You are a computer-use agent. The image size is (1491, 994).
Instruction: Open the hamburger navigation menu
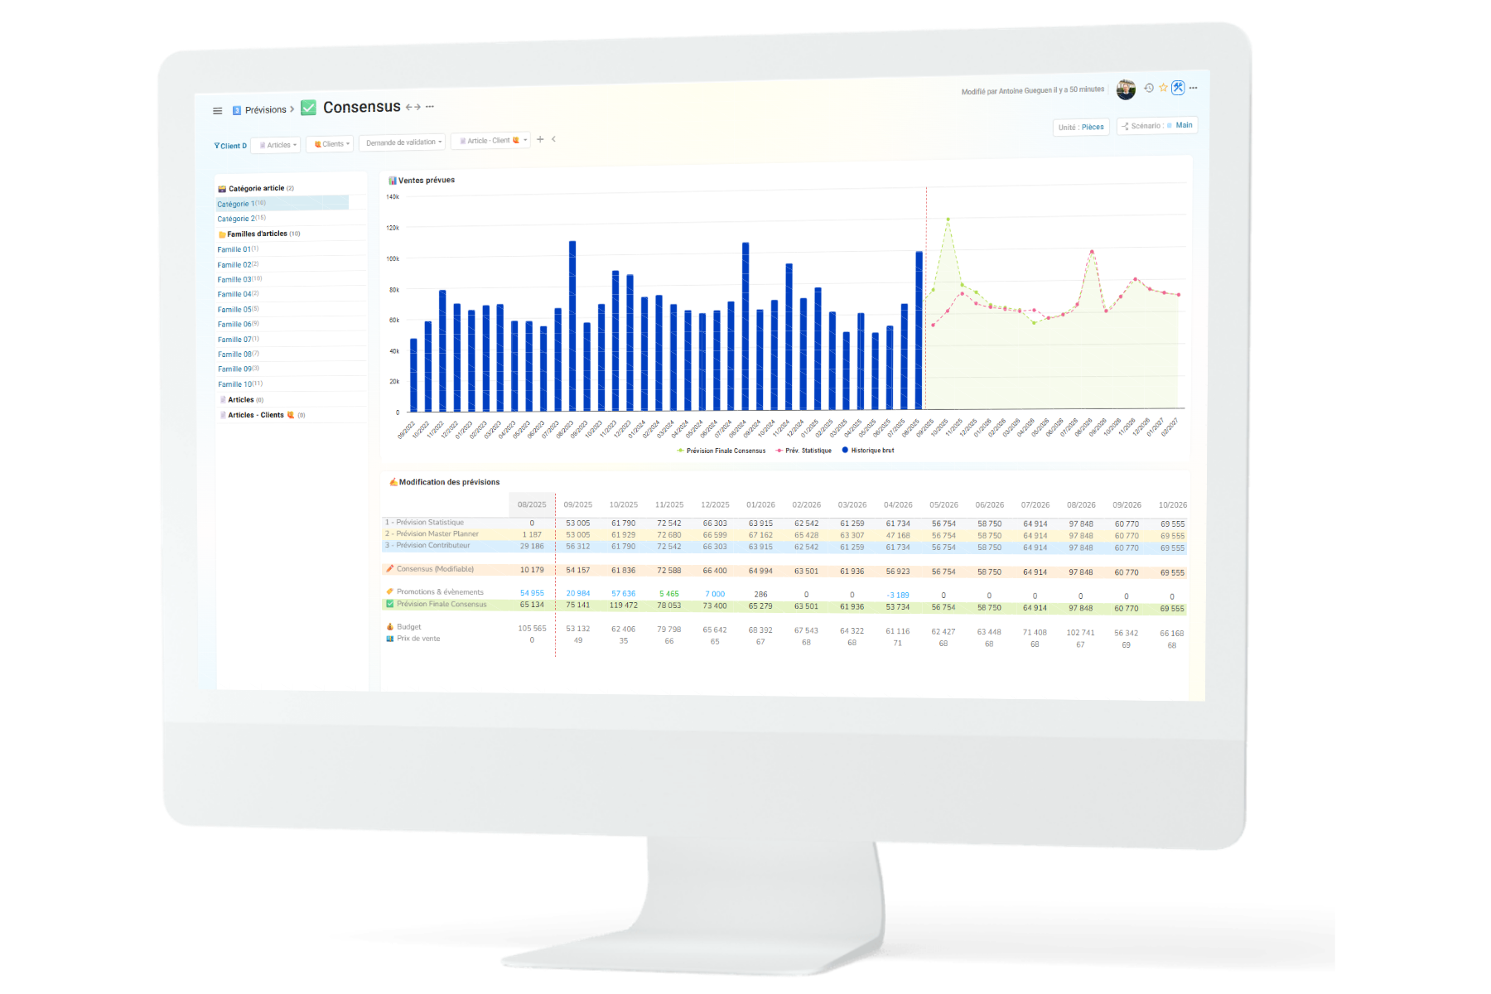point(217,111)
